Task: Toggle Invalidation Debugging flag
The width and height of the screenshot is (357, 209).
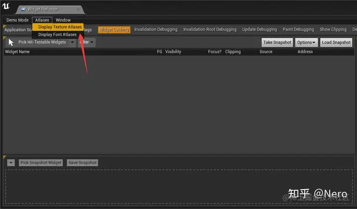Action: click(156, 29)
